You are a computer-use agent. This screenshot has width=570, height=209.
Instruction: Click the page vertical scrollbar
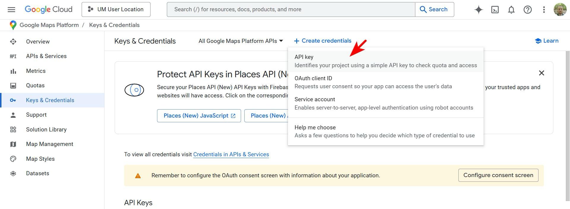click(x=568, y=126)
